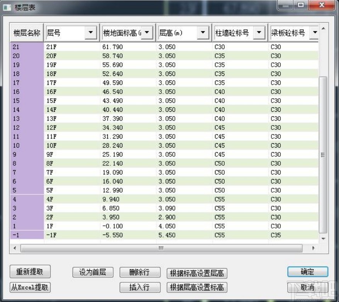Viewport: 339px width, 302px height.
Task: Cancel the dialog with 取消 button
Action: pyautogui.click(x=307, y=287)
